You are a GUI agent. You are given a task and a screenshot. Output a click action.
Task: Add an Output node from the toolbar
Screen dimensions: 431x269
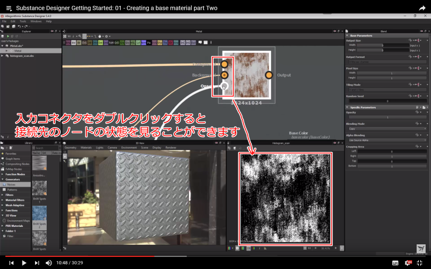tap(194, 43)
